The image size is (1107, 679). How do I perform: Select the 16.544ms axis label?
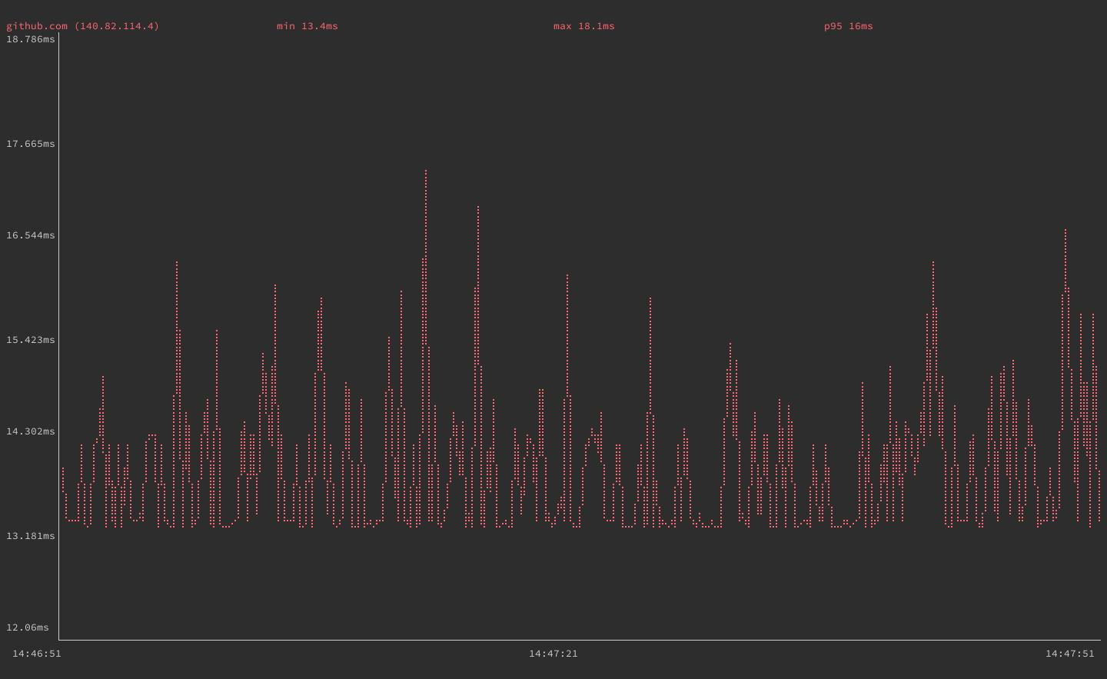(x=30, y=236)
